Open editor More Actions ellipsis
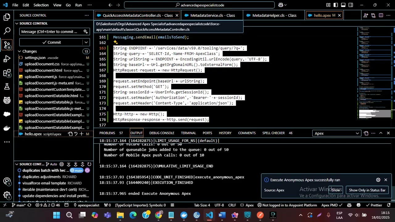 point(388,15)
